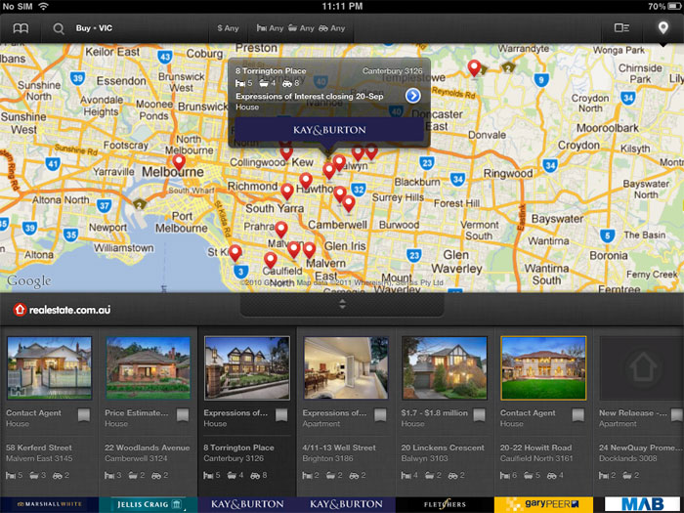This screenshot has width=684, height=513.
Task: Open 8 Torrington Place details arrow
Action: click(x=412, y=96)
